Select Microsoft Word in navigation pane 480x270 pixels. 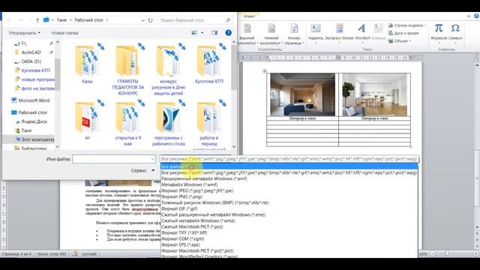click(34, 100)
